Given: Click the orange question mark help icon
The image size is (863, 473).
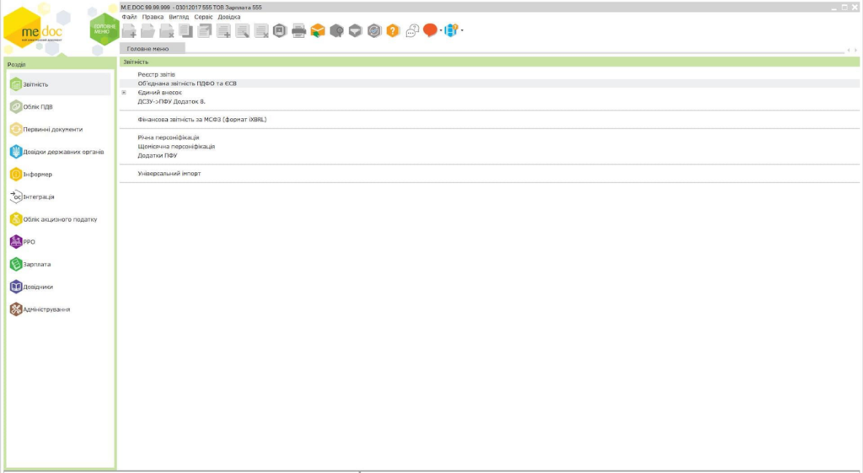Looking at the screenshot, I should point(393,31).
